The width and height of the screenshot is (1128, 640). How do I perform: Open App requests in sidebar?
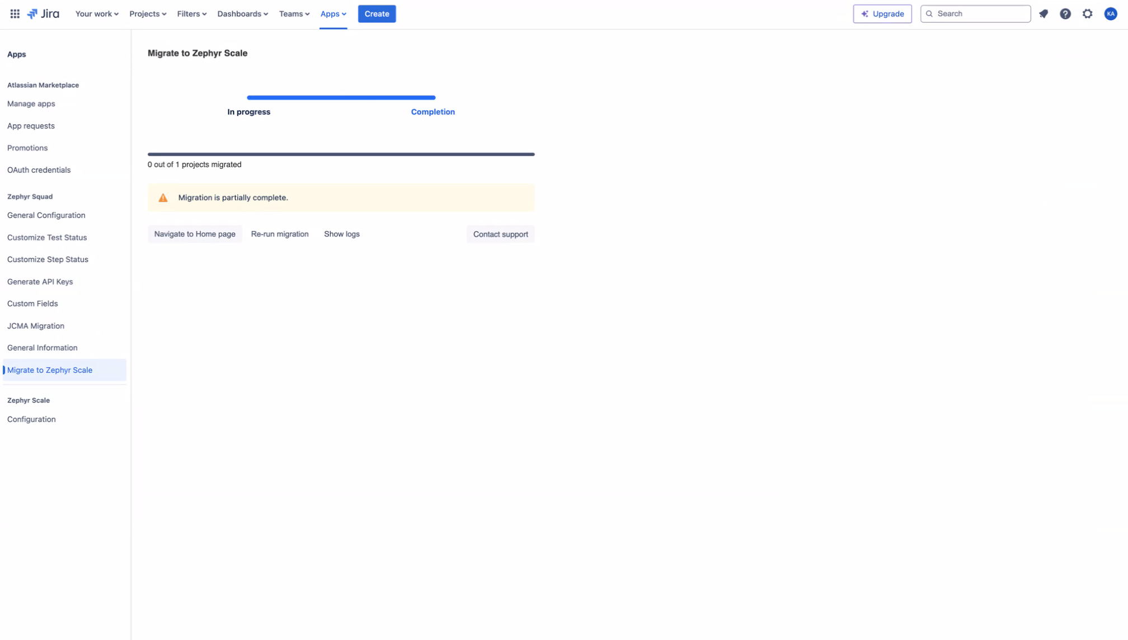pyautogui.click(x=31, y=126)
